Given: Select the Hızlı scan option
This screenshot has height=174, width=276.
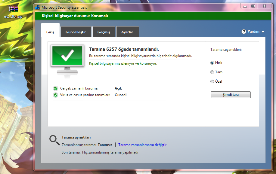Looking at the screenshot, I should pos(212,63).
